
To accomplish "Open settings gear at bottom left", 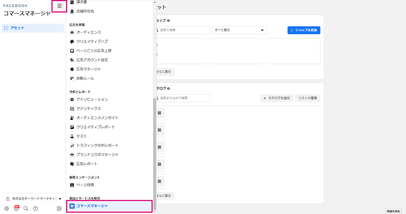I will point(6,209).
